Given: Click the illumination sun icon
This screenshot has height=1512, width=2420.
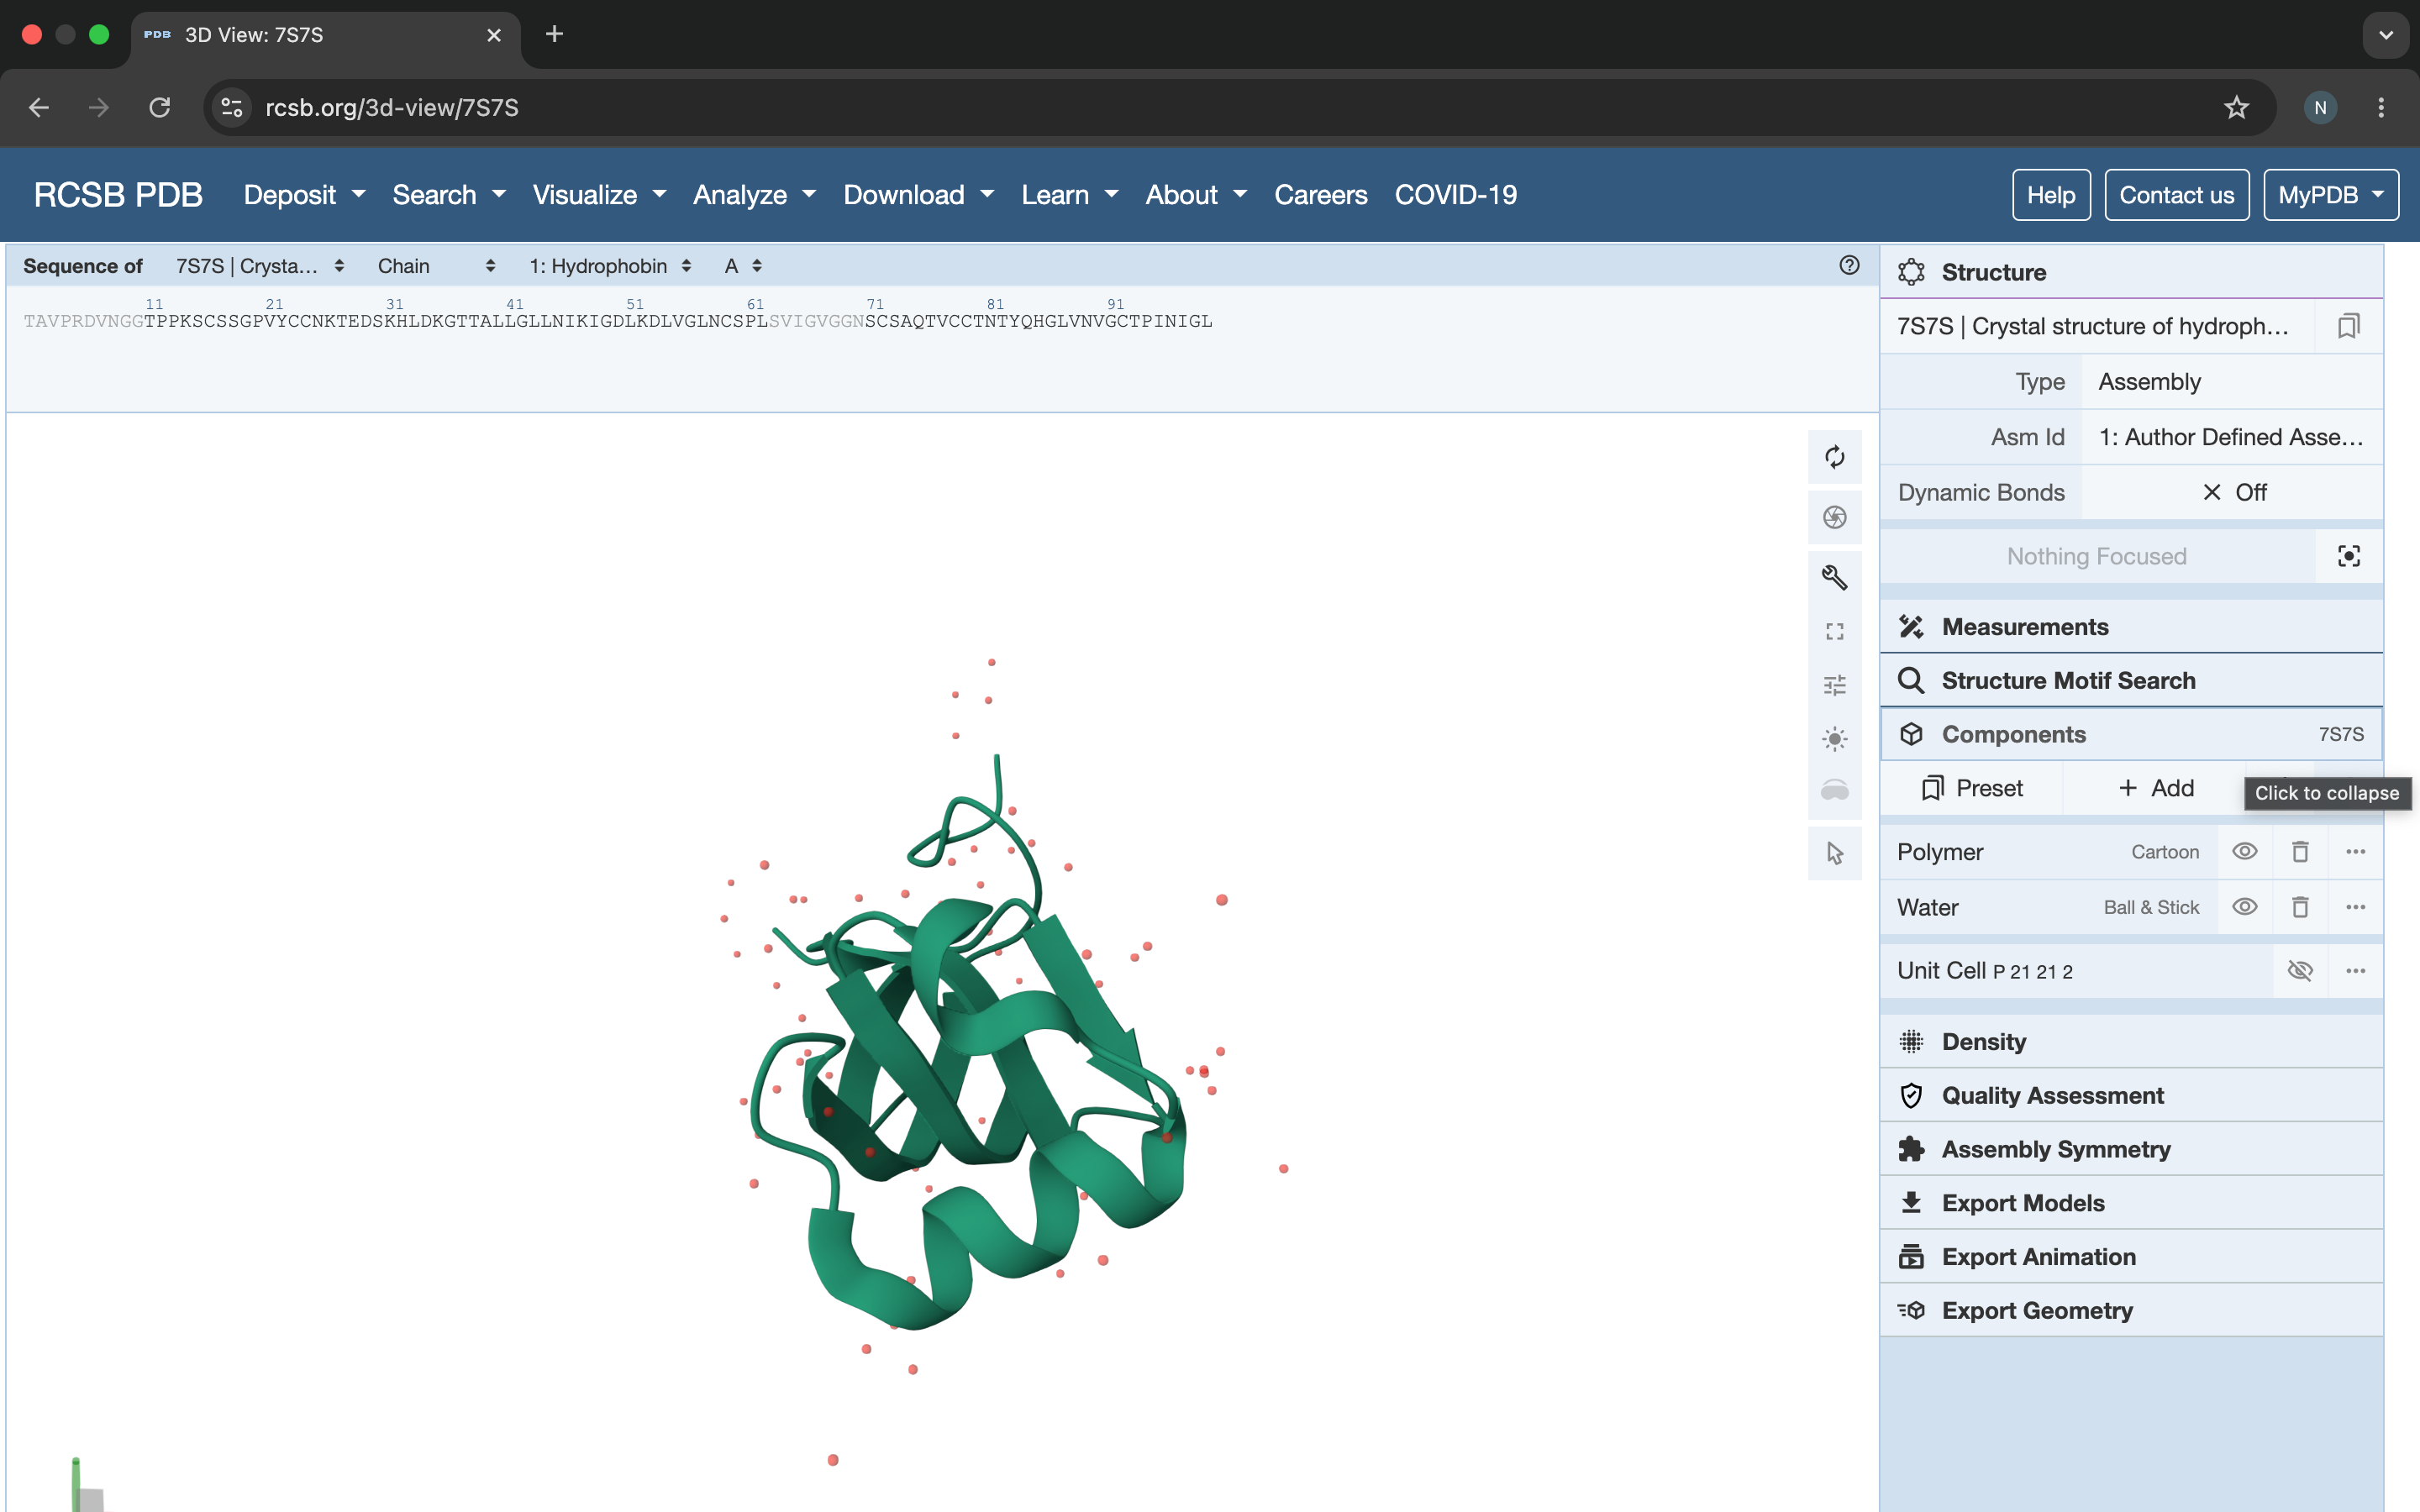Looking at the screenshot, I should click(x=1834, y=739).
